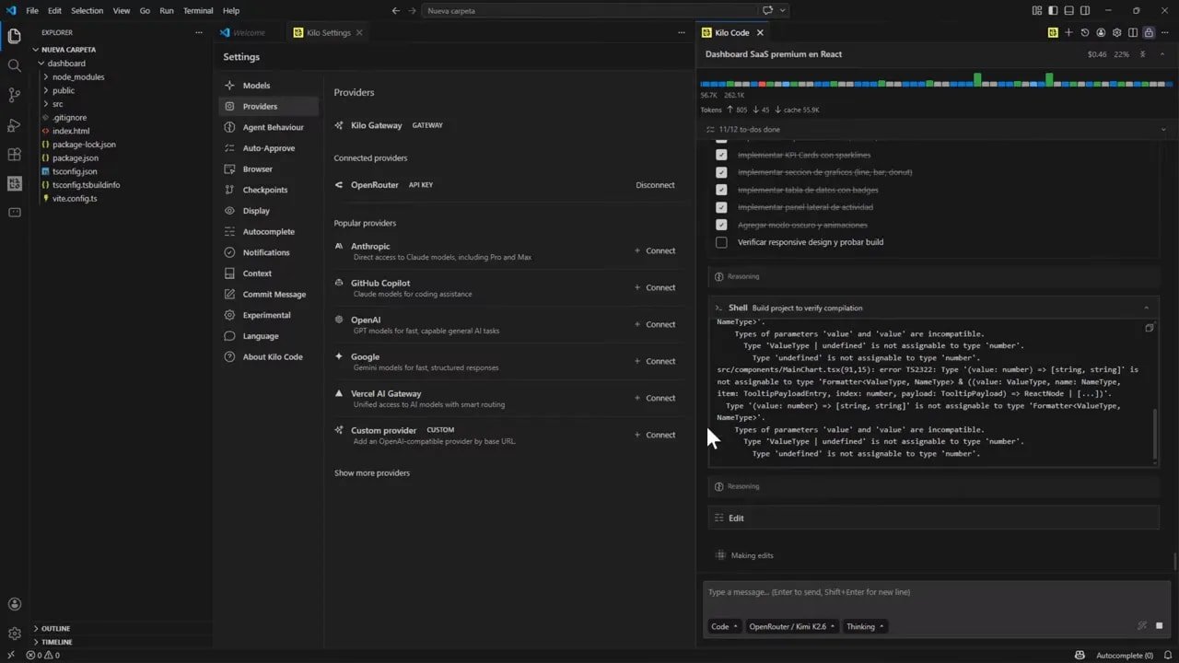The image size is (1179, 663).
Task: Click Show more providers
Action: [372, 473]
